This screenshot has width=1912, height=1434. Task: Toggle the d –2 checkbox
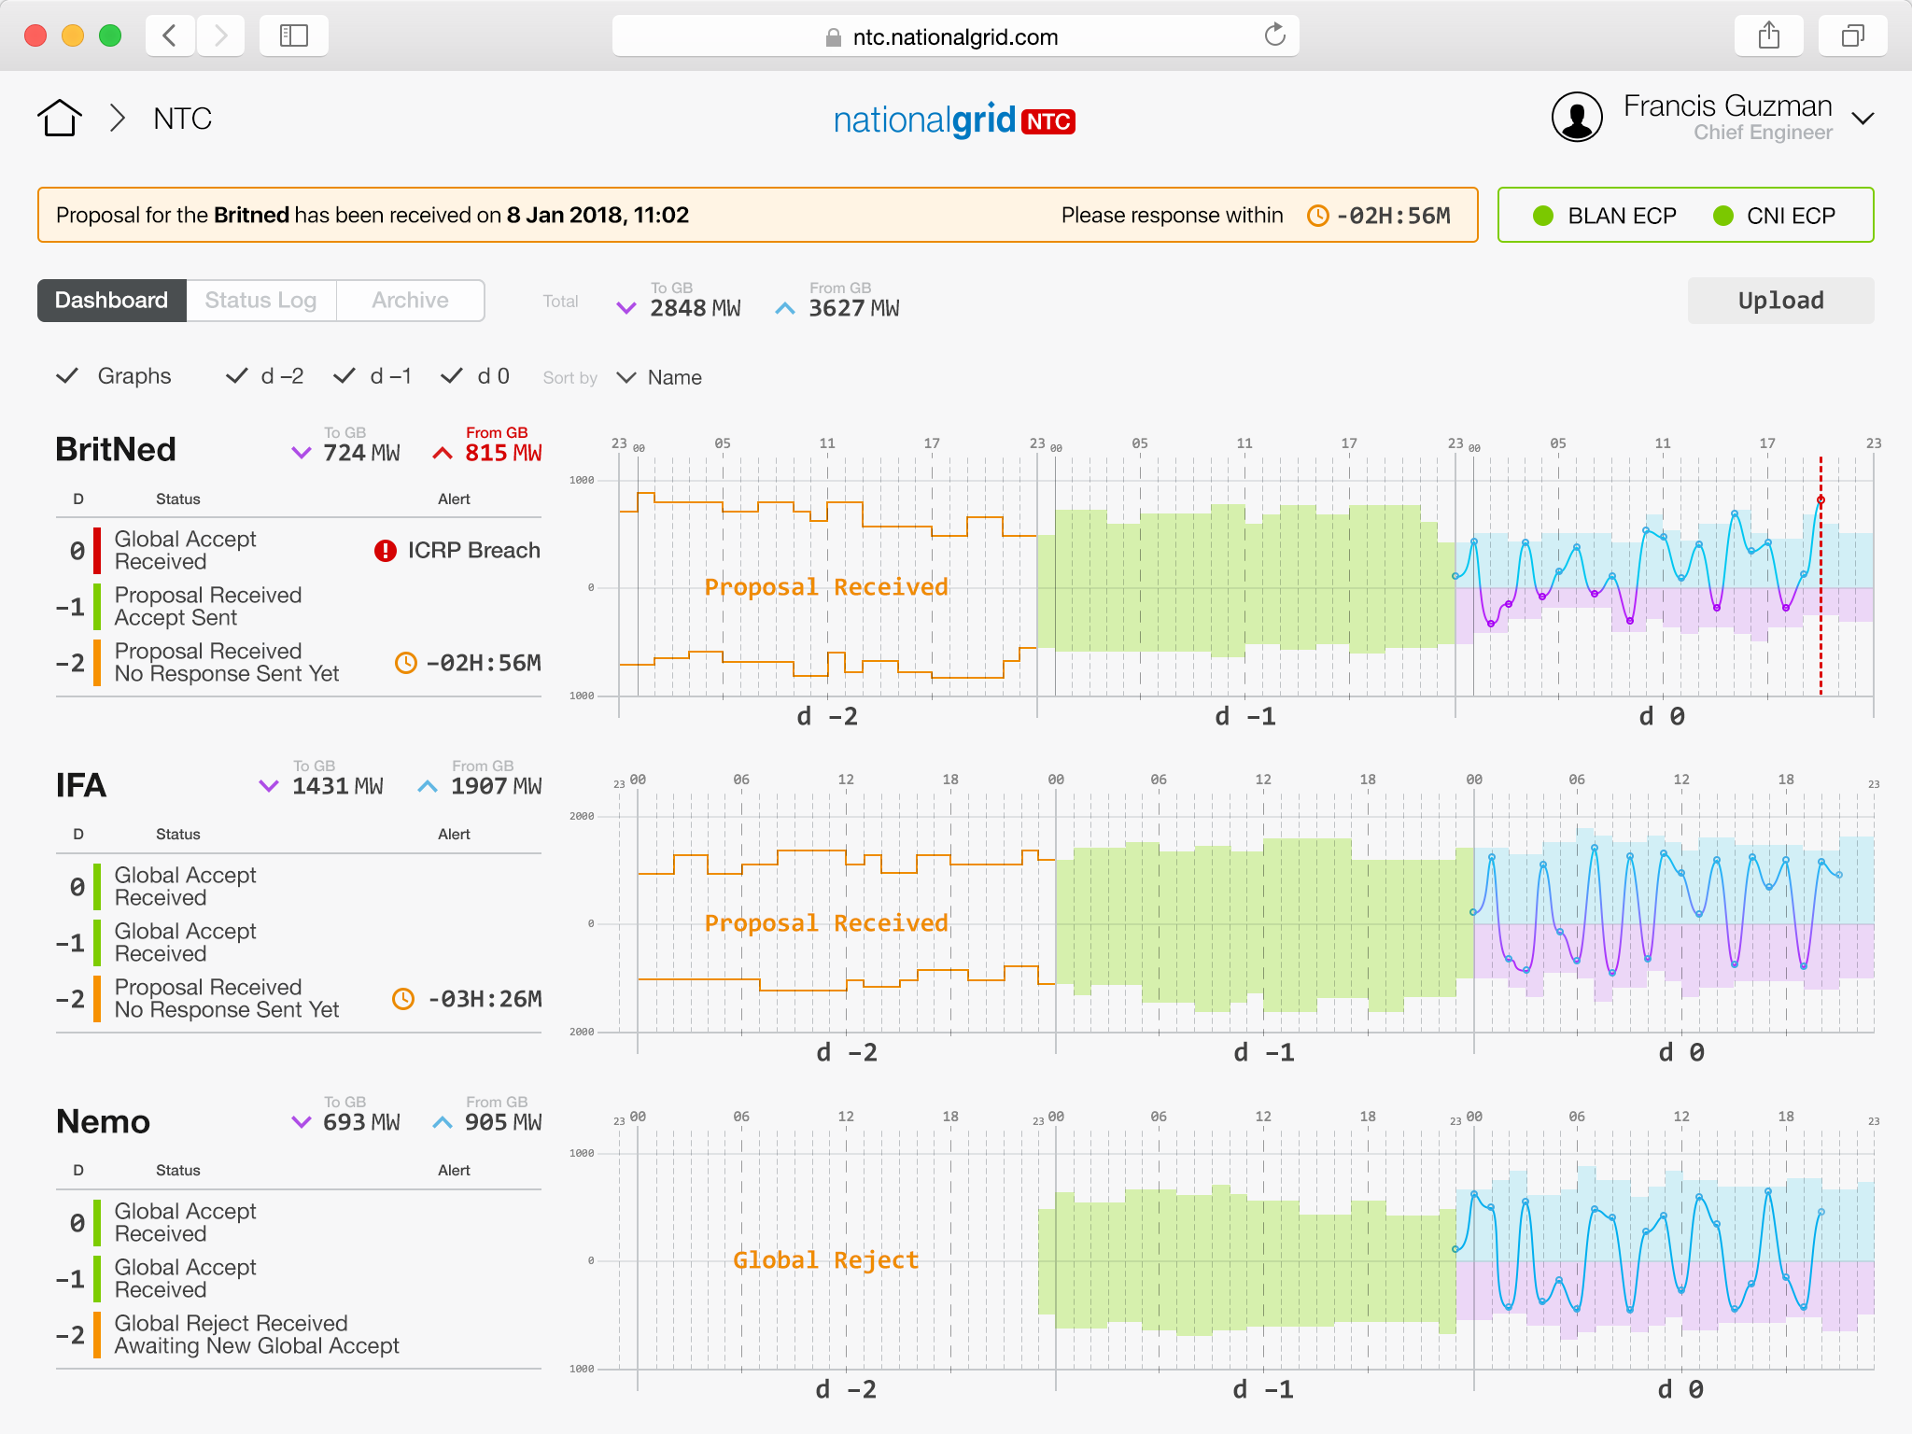point(237,376)
